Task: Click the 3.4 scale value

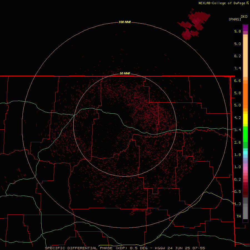Action: [237, 130]
